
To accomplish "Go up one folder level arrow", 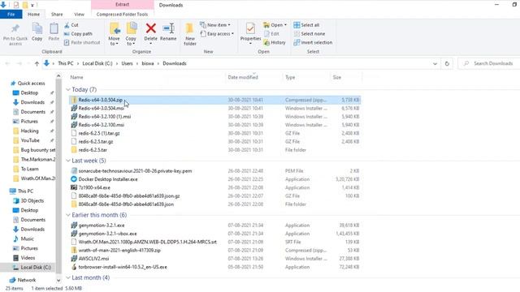I will click(37, 63).
